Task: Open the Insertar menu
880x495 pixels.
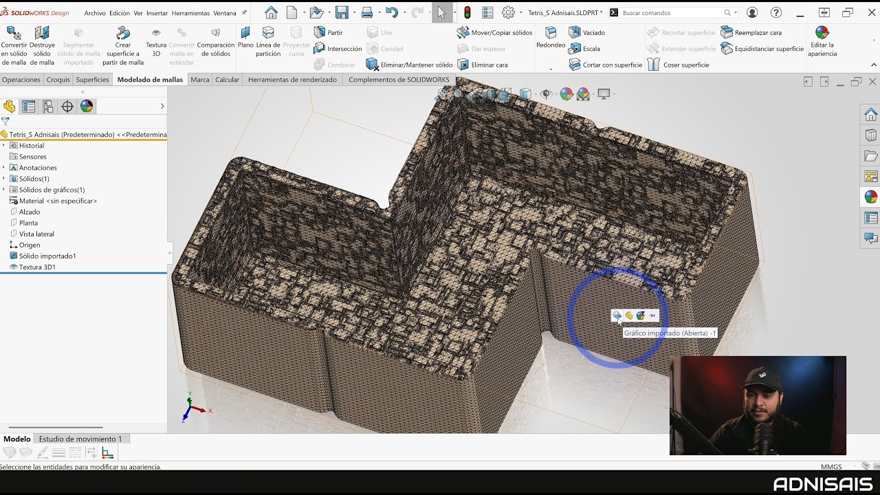Action: (157, 13)
